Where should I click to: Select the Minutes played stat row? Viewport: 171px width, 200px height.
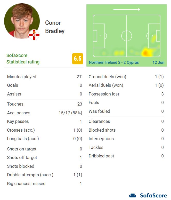[x=45, y=77]
